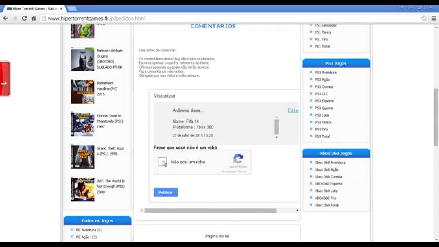Open PC Ação (13) link
439x247 pixels.
[x=86, y=237]
